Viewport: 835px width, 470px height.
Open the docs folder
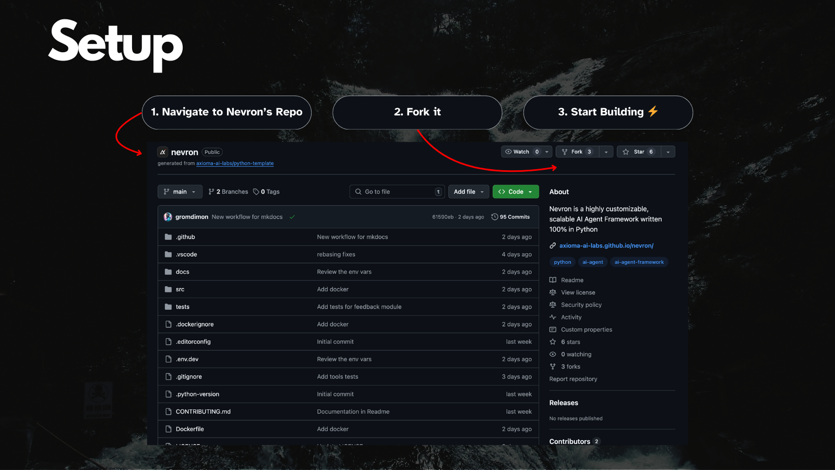point(183,272)
